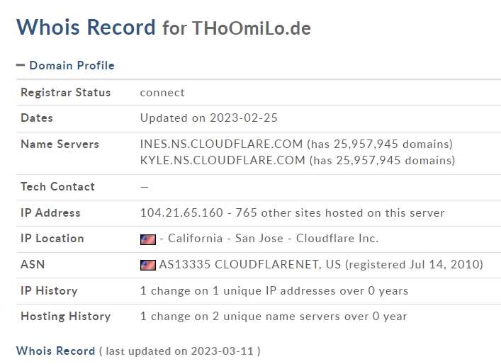Click the US flag beside California
Viewport: 501px width, 364px height.
tap(147, 239)
